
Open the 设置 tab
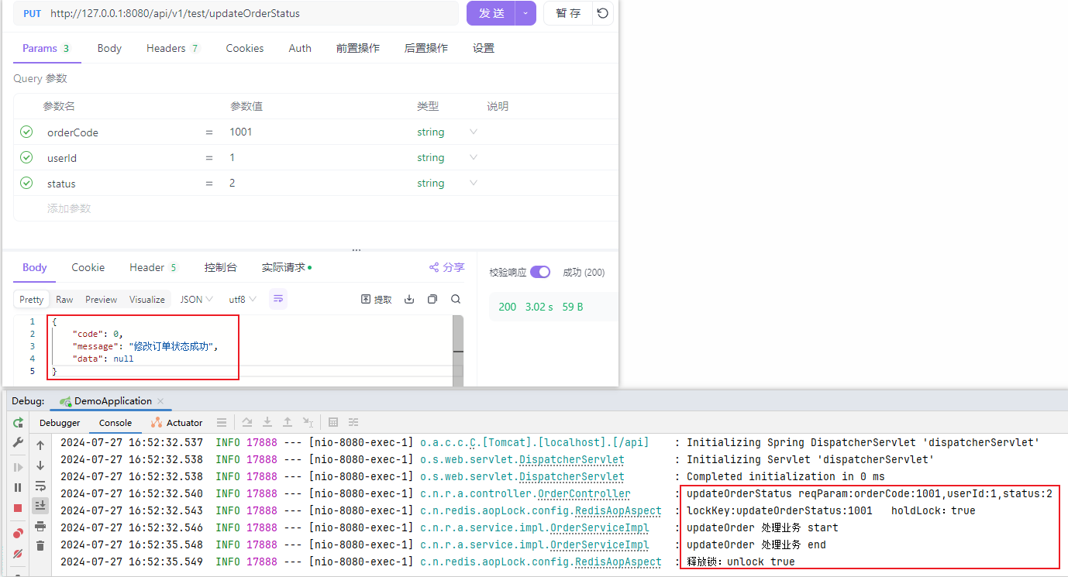click(484, 48)
